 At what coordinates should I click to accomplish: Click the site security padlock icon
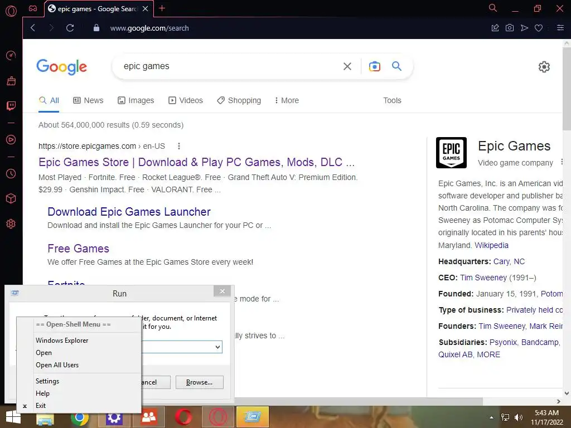tap(96, 28)
